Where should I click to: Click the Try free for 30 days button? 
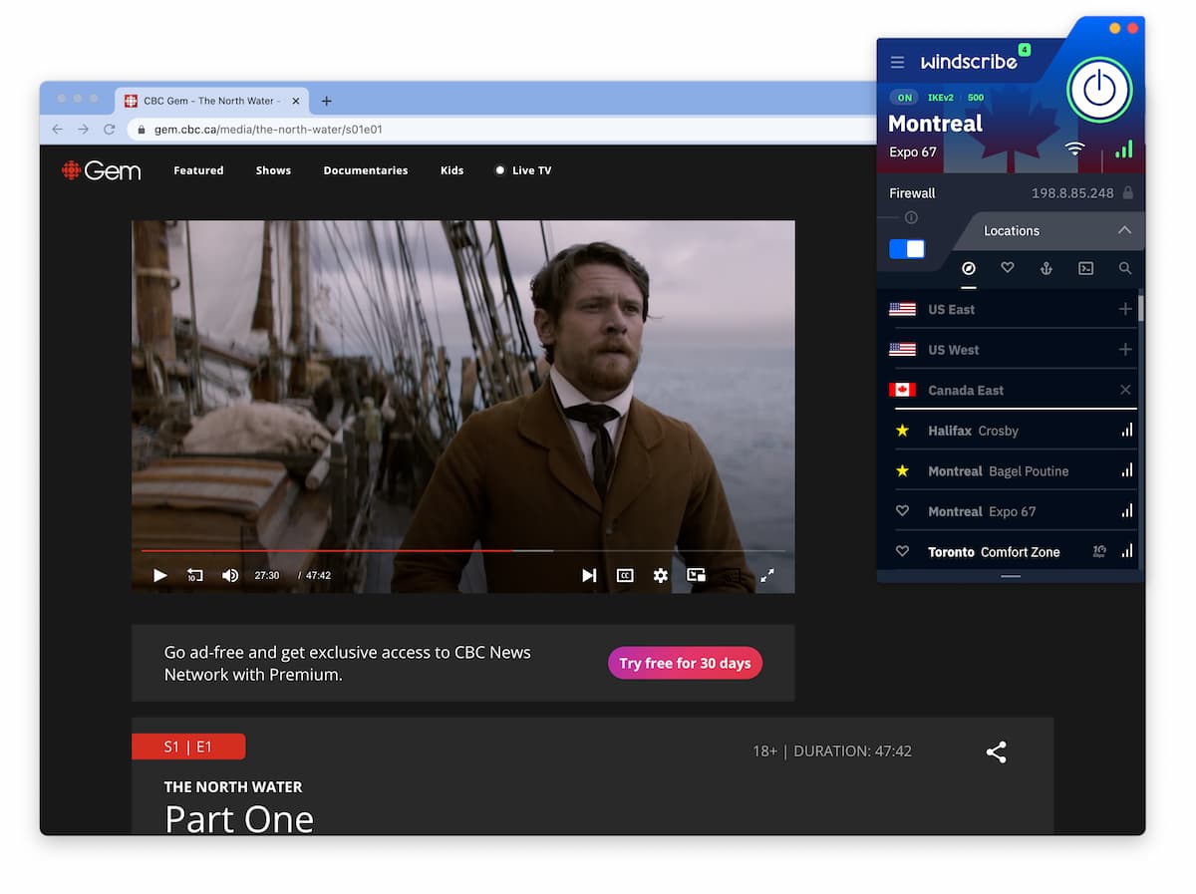[x=685, y=663]
